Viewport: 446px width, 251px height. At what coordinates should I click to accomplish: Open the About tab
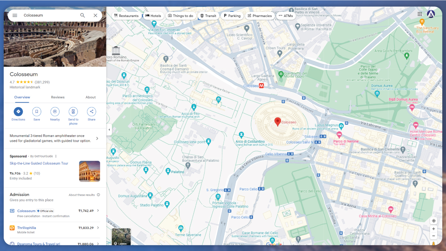tap(91, 97)
